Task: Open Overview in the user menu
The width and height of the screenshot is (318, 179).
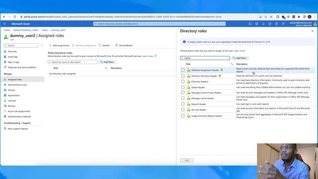Action: (x=12, y=52)
